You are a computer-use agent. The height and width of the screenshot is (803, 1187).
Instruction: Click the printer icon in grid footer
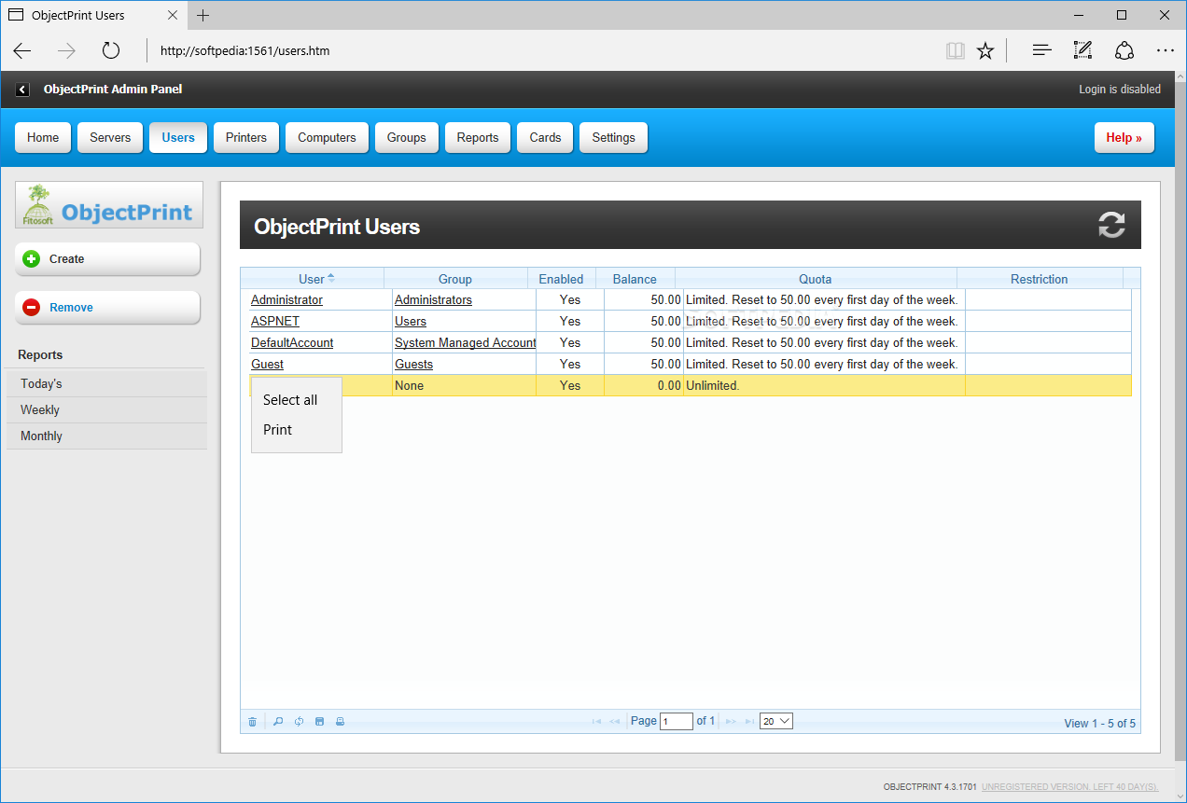click(x=340, y=722)
